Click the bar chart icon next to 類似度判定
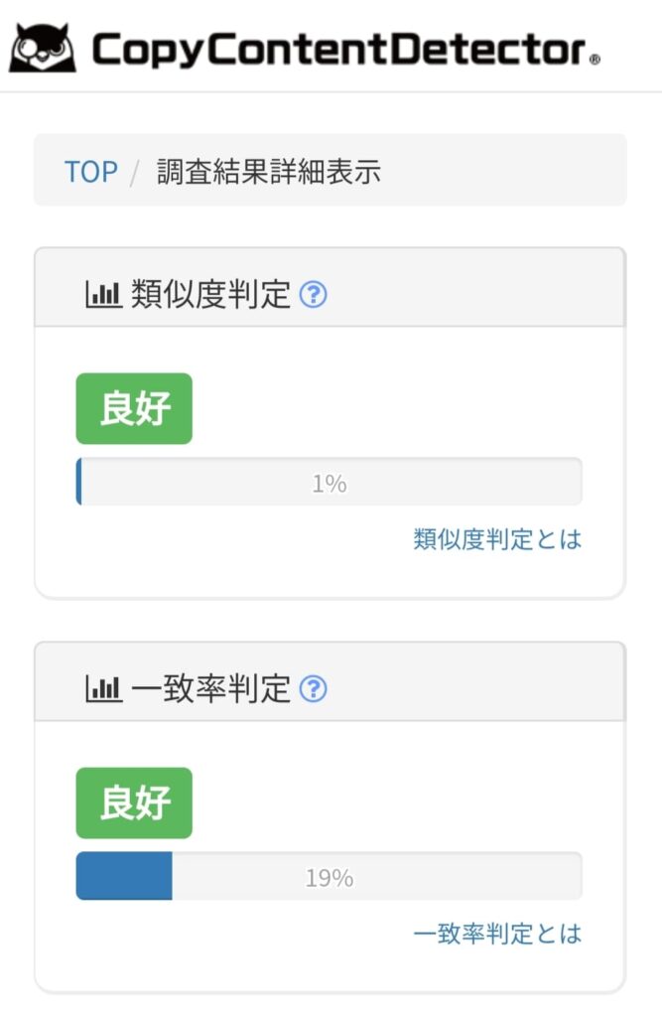Viewport: 662px width, 1017px height. (103, 294)
